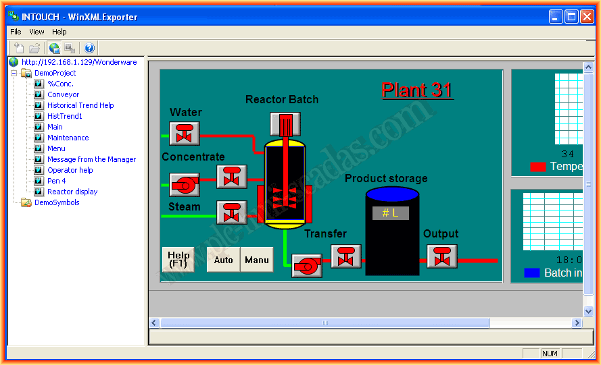Open the File menu
Image resolution: width=601 pixels, height=365 pixels.
click(x=16, y=32)
